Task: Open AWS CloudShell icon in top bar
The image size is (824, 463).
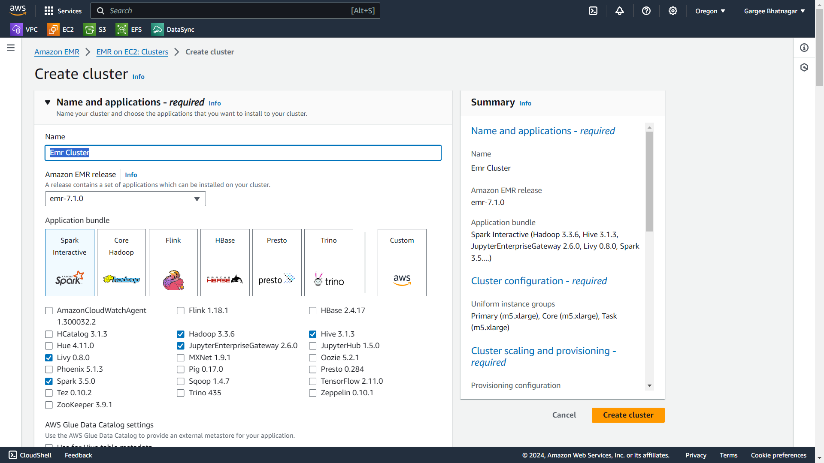Action: click(593, 11)
